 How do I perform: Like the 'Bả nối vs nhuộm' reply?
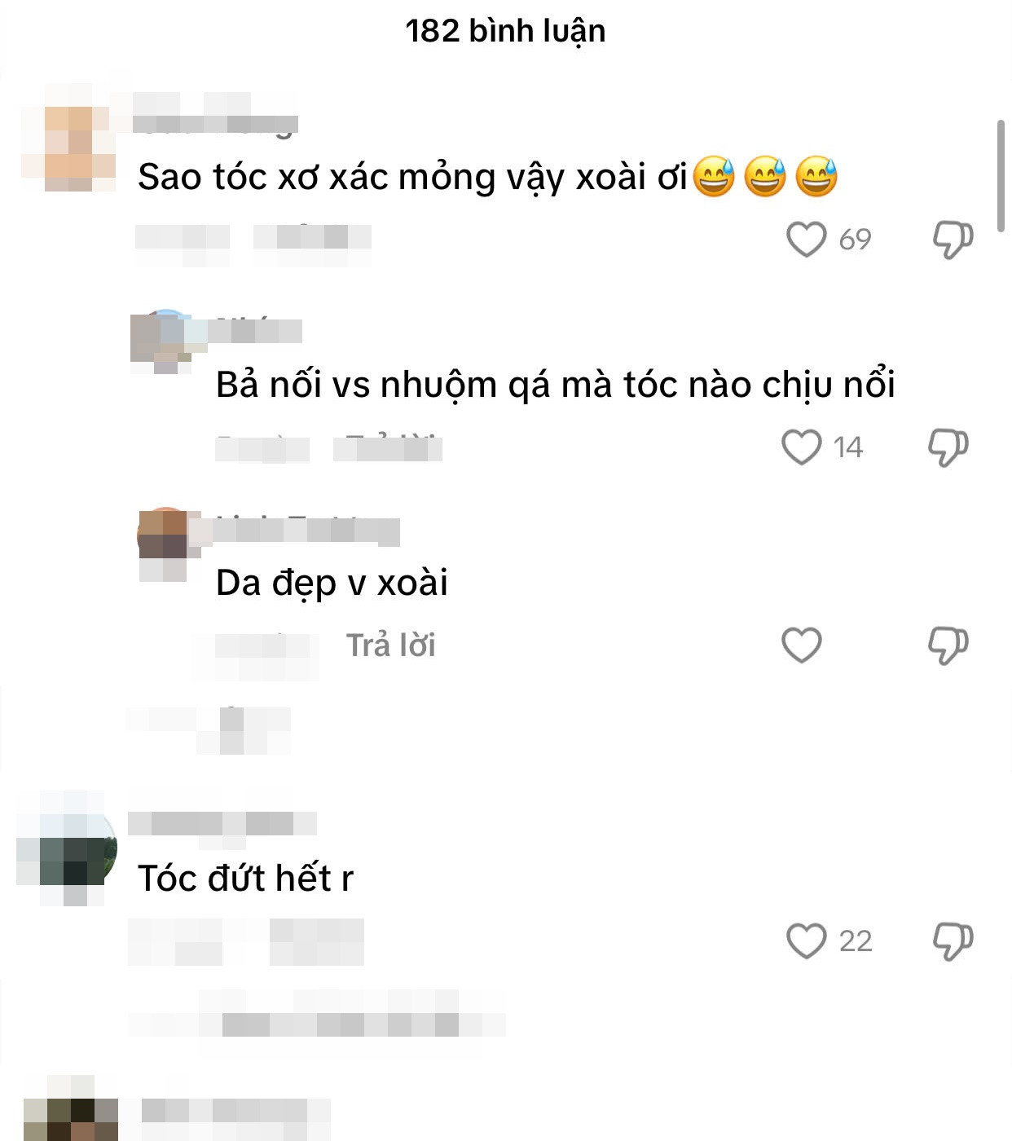tap(802, 447)
